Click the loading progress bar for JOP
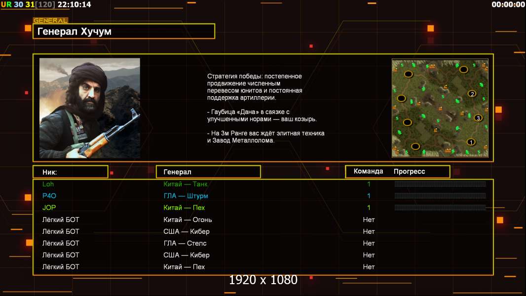 coord(440,208)
